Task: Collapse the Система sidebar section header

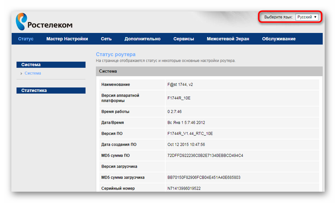Action: [x=51, y=65]
